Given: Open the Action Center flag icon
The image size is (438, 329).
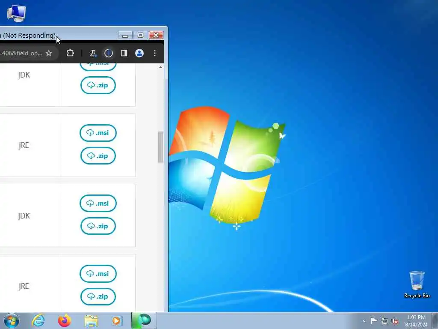Looking at the screenshot, I should [x=374, y=320].
